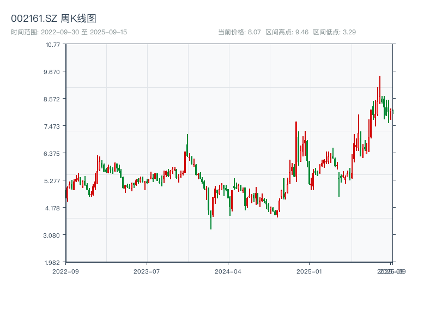This screenshot has width=436, height=327.
Task: Click the 区间高点 9.46 label
Action: coord(287,32)
